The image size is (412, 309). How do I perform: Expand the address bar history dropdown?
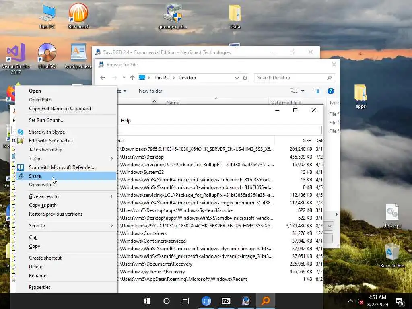tap(237, 78)
